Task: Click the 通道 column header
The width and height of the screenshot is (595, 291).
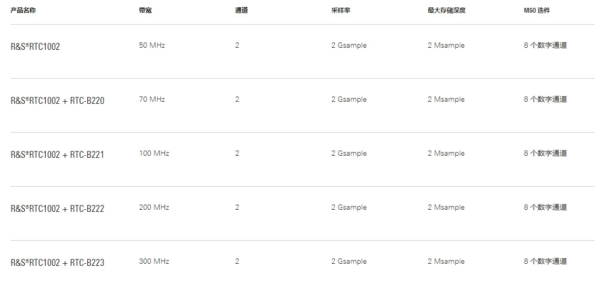Action: click(x=241, y=10)
